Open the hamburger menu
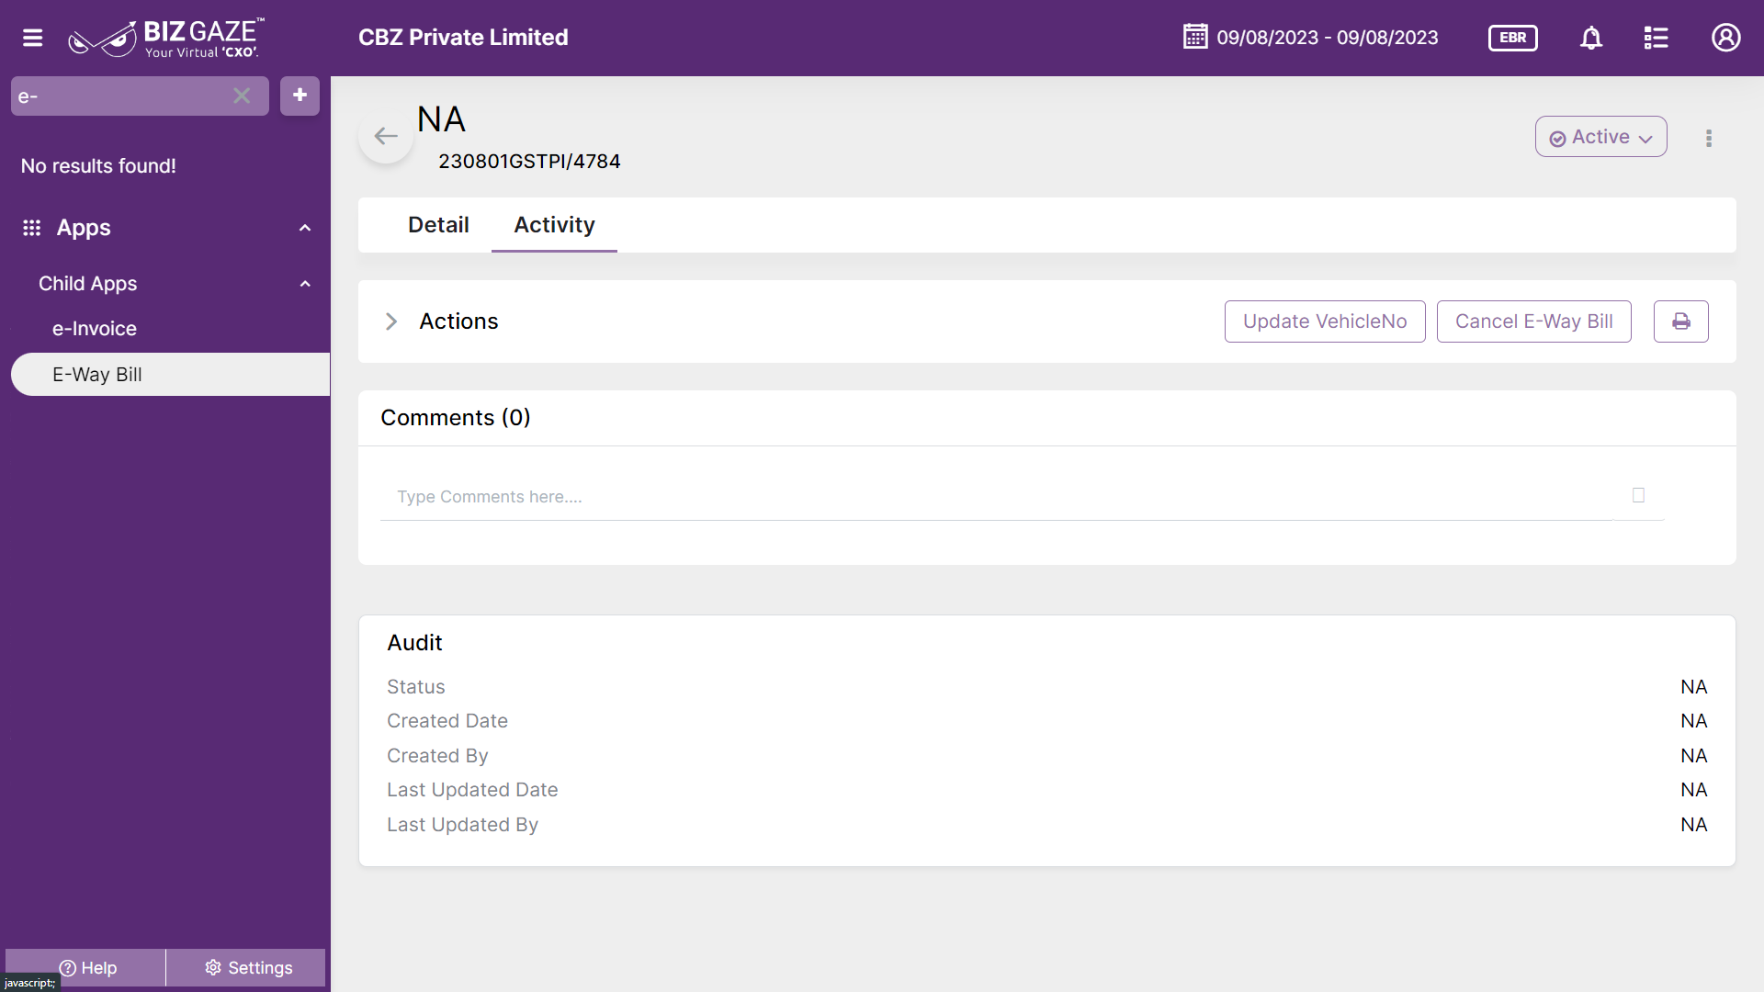The image size is (1764, 992). click(x=32, y=38)
